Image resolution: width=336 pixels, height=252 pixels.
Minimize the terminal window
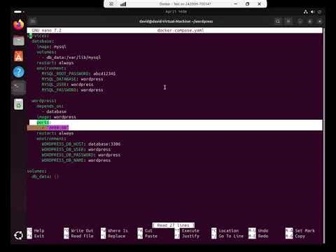[x=300, y=21]
